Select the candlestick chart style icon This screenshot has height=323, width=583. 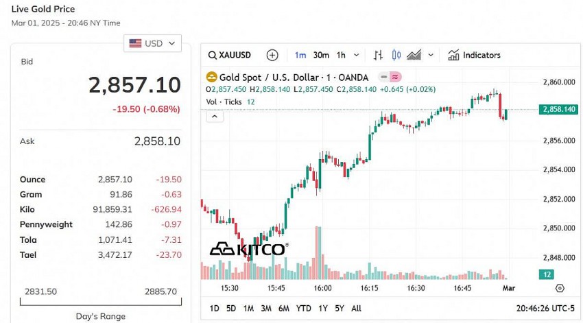click(x=396, y=55)
